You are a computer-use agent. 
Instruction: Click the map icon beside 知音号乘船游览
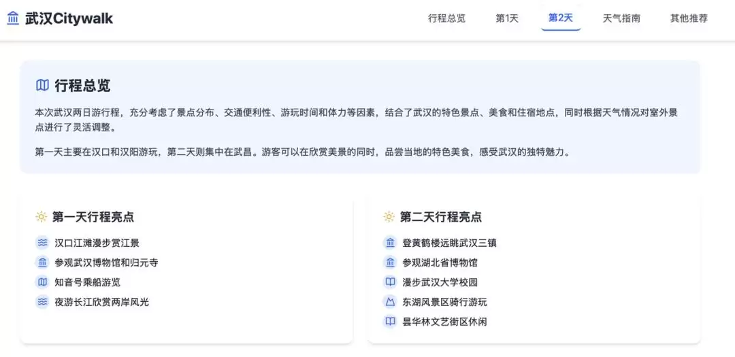tap(43, 282)
